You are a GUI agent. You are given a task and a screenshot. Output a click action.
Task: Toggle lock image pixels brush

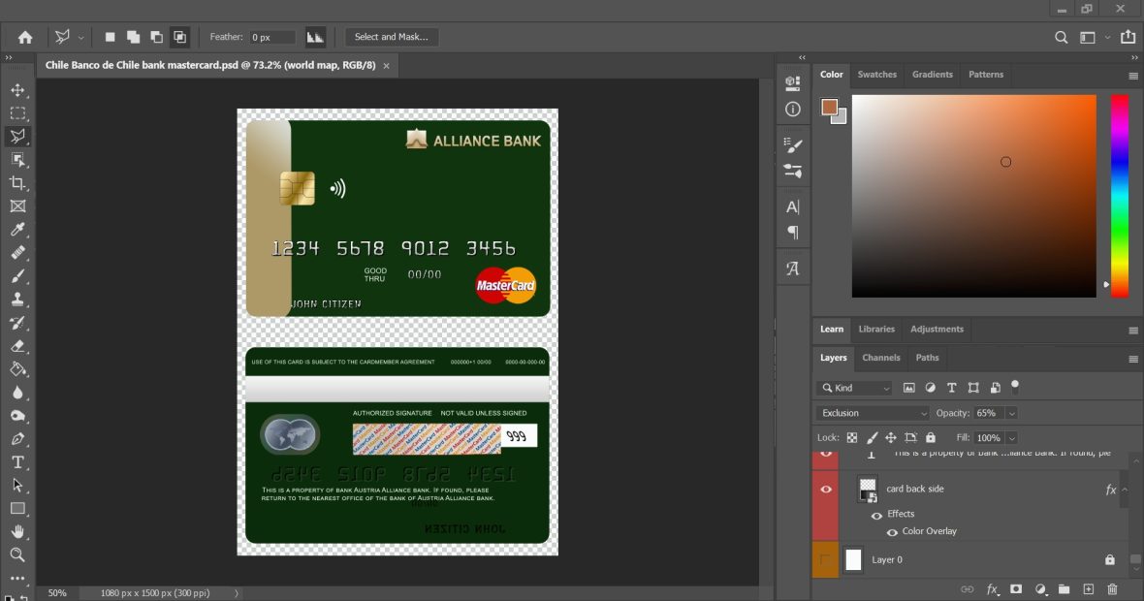(872, 438)
